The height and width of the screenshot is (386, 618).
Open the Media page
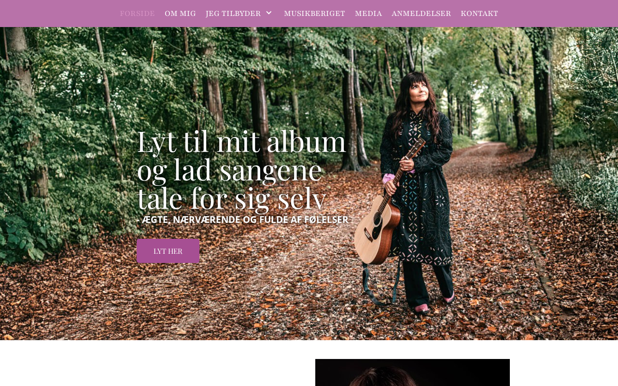coord(368,14)
